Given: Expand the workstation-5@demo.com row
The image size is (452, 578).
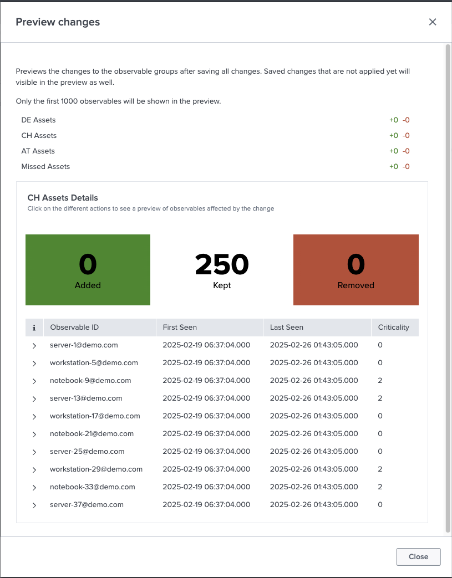Looking at the screenshot, I should tap(34, 362).
